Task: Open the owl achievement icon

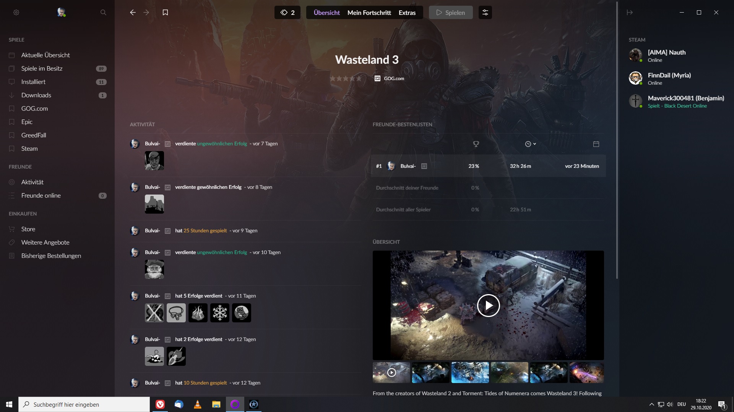Action: point(242,313)
